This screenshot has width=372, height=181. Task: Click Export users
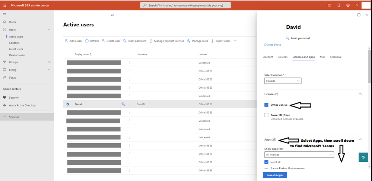pyautogui.click(x=221, y=41)
